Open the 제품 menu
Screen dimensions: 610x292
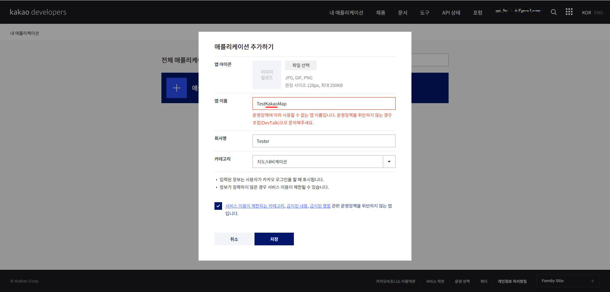(380, 13)
